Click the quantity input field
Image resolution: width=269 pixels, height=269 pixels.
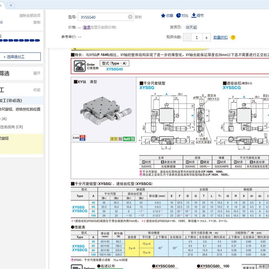click(197, 37)
